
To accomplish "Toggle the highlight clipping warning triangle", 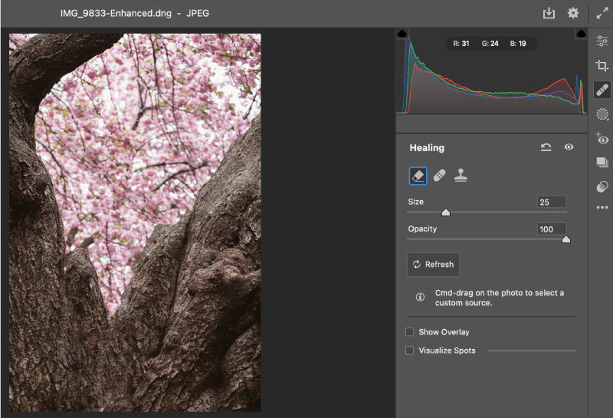I will 582,34.
